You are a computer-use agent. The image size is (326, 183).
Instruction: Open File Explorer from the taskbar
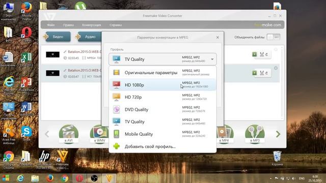(x=35, y=178)
